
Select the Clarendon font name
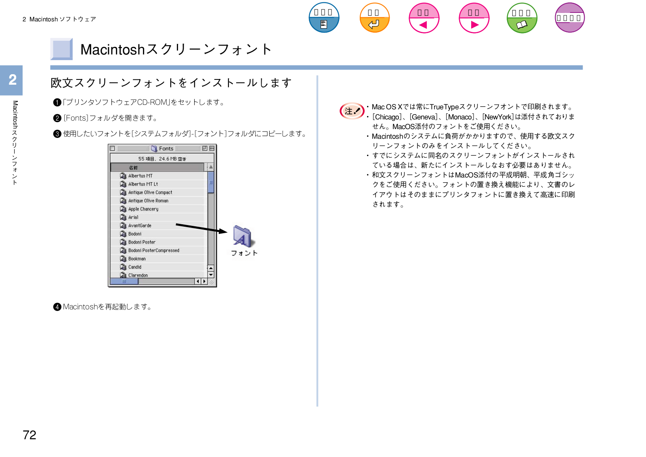pyautogui.click(x=138, y=275)
